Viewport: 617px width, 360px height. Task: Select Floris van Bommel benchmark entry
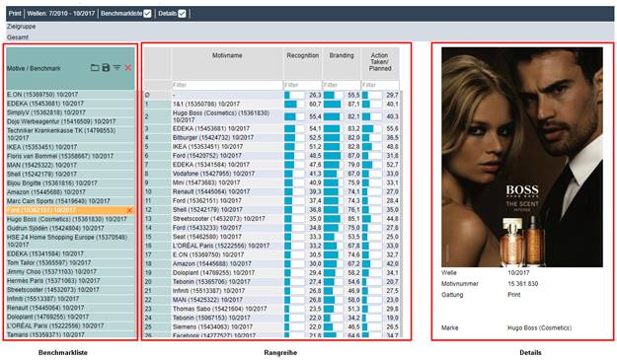70,156
